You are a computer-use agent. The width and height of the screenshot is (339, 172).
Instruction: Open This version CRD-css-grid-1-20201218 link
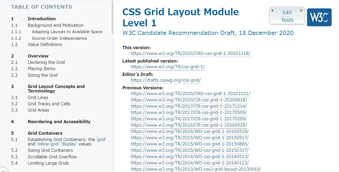click(x=190, y=53)
